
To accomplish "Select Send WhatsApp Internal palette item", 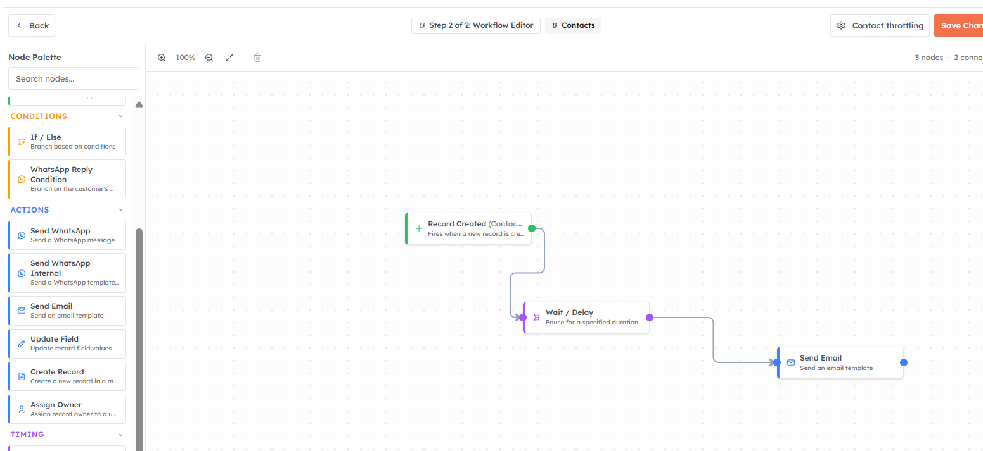I will [67, 273].
